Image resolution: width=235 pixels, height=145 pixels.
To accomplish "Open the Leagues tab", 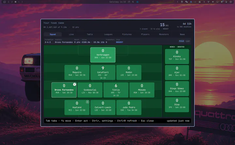I will pyautogui.click(x=108, y=34).
